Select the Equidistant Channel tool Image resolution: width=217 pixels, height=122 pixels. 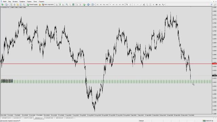[x=144, y=4]
